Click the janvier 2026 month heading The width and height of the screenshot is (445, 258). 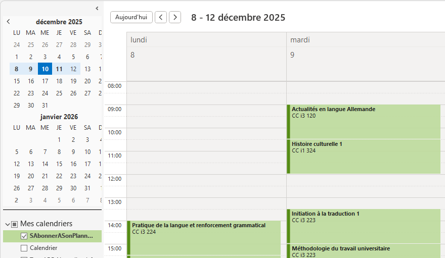(x=59, y=117)
